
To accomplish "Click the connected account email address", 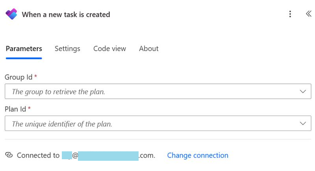I will click(108, 155).
